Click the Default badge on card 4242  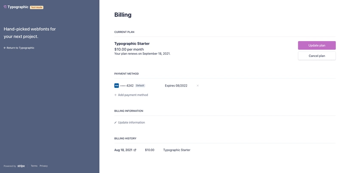click(140, 86)
